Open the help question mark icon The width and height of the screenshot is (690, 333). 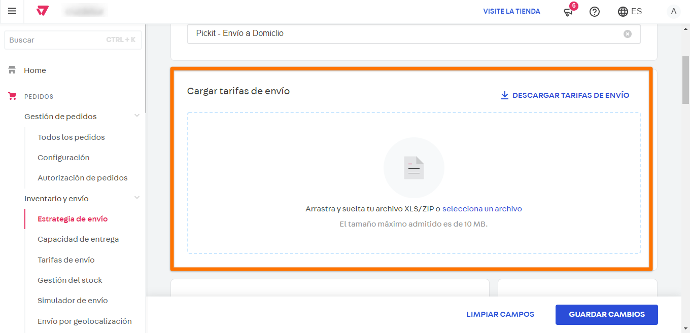click(594, 11)
